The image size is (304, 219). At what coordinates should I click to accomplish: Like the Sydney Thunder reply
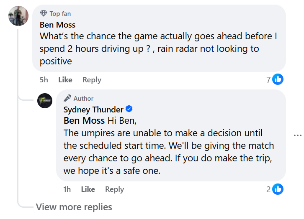point(88,189)
